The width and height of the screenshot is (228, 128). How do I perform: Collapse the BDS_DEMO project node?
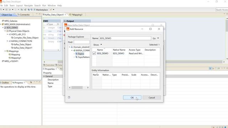tap(3, 28)
